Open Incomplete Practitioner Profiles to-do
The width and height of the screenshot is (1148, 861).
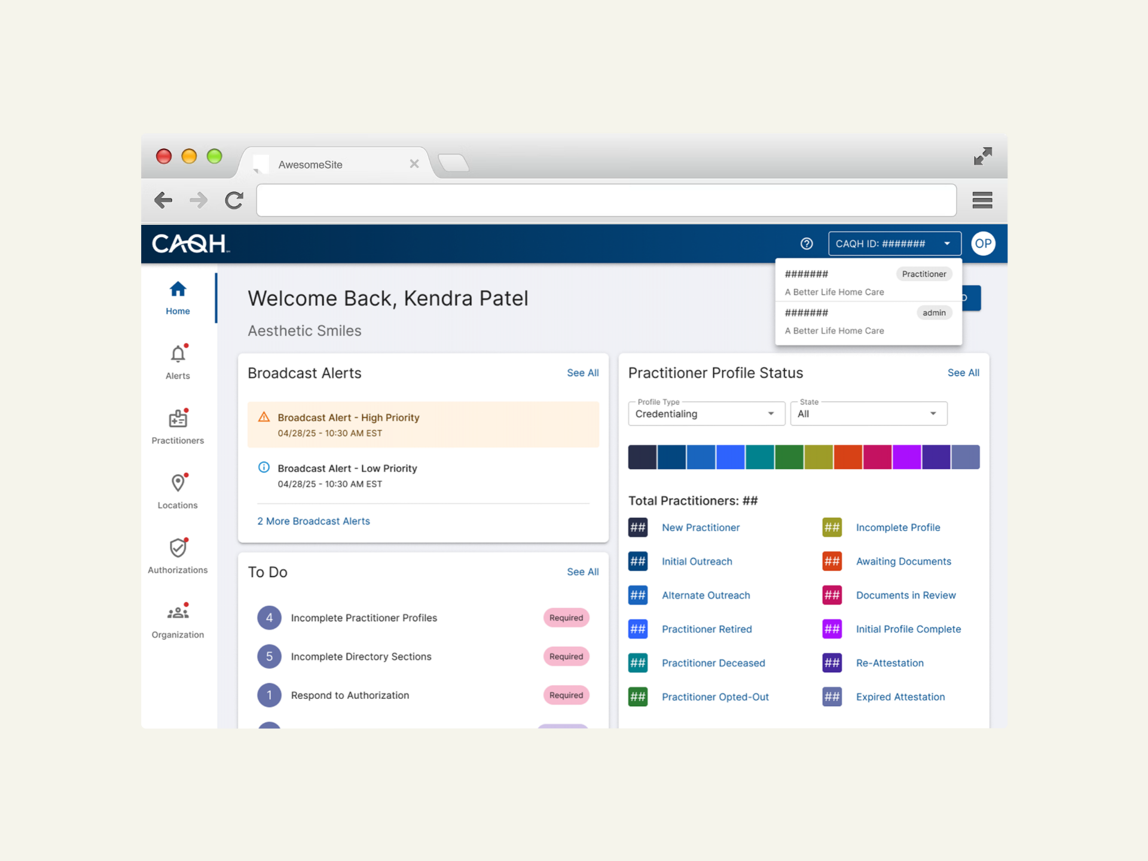(423, 618)
